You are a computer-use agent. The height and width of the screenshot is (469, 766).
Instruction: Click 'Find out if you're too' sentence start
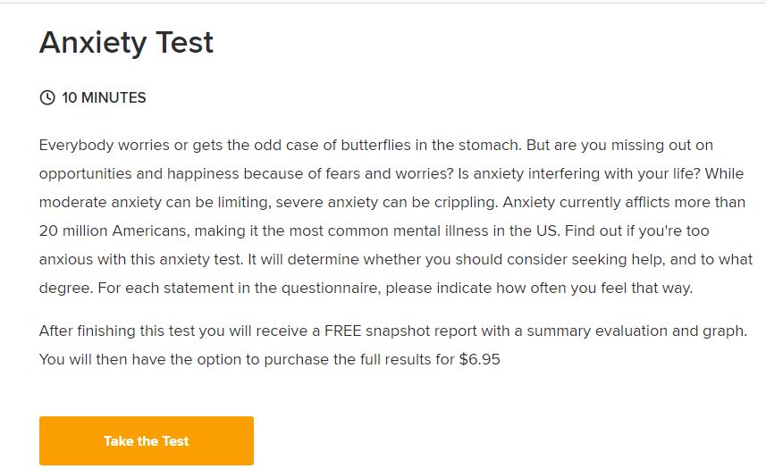[x=637, y=230]
